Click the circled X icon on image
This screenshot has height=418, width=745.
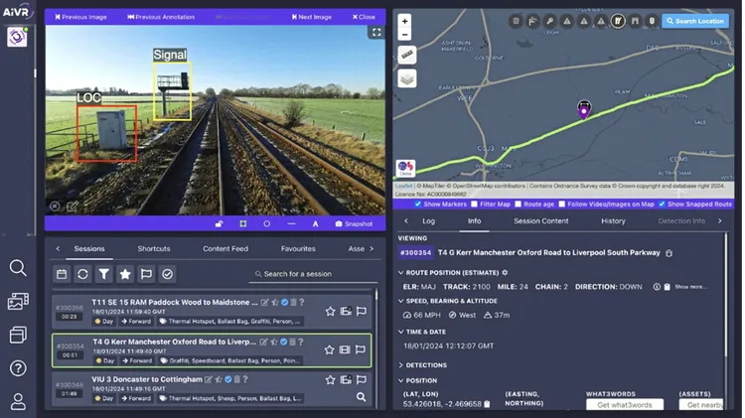pyautogui.click(x=55, y=207)
